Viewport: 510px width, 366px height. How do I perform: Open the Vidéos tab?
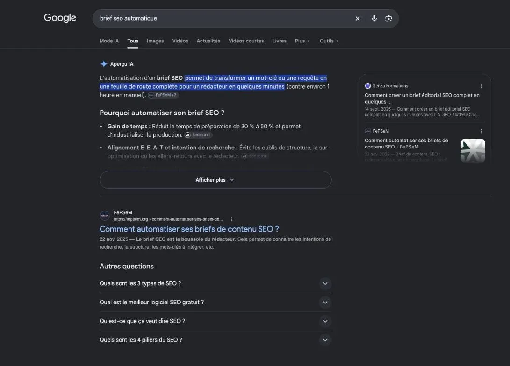(180, 41)
